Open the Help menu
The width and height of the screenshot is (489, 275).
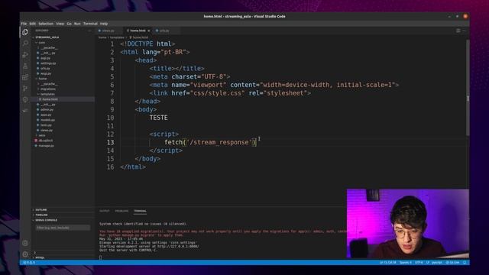(x=104, y=24)
